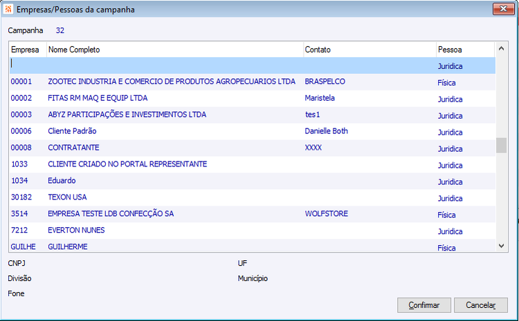Screen dimensions: 519x321
Task: Select the CONTRATANTE row
Action: (x=253, y=148)
